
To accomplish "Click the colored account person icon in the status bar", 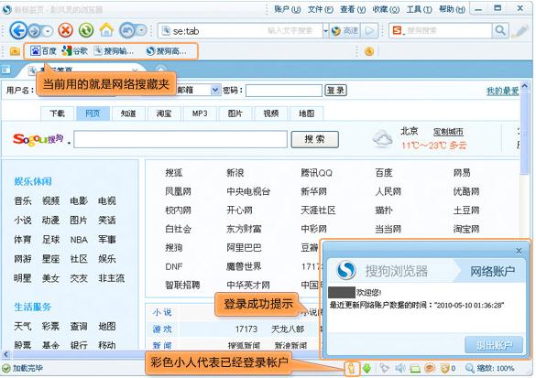I will [x=352, y=369].
